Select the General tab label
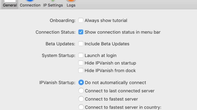 pos(10,5)
